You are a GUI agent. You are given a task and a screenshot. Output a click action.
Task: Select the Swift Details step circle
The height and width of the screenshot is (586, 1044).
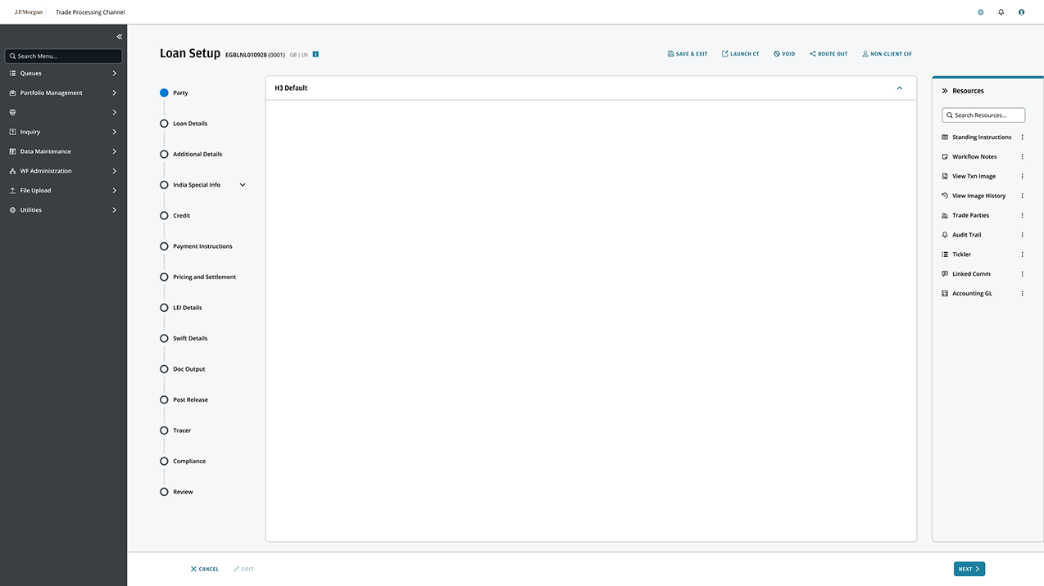click(164, 339)
